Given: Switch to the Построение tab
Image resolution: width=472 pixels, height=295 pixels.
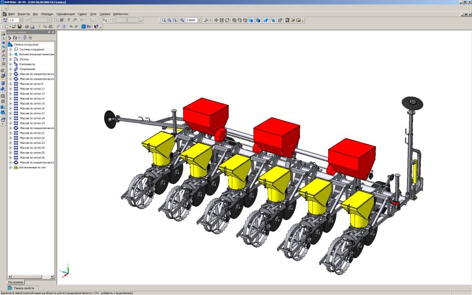Looking at the screenshot, I should point(16,282).
